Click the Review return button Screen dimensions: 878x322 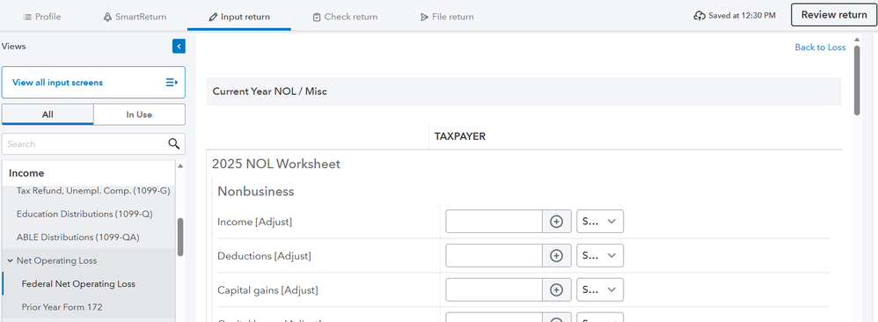[x=834, y=15]
